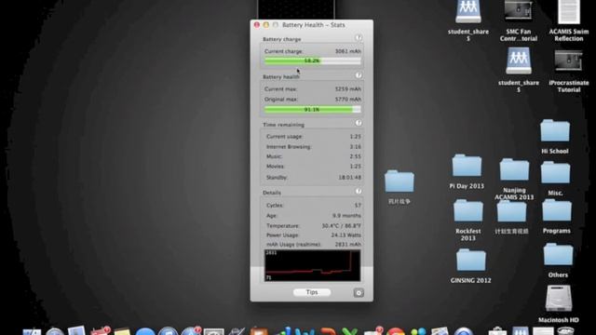596x335 pixels.
Task: Click the realtime mAh usage graph
Action: click(x=313, y=265)
